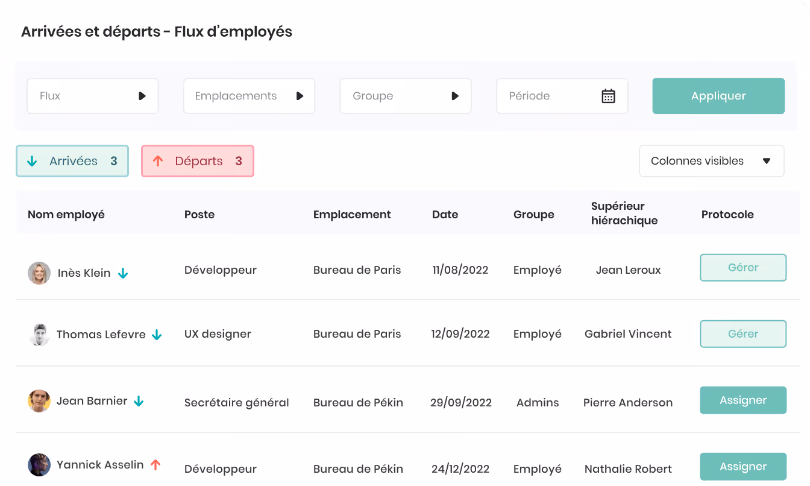The width and height of the screenshot is (810, 486).
Task: Click Assigner for Yannick Asselin
Action: pos(743,467)
